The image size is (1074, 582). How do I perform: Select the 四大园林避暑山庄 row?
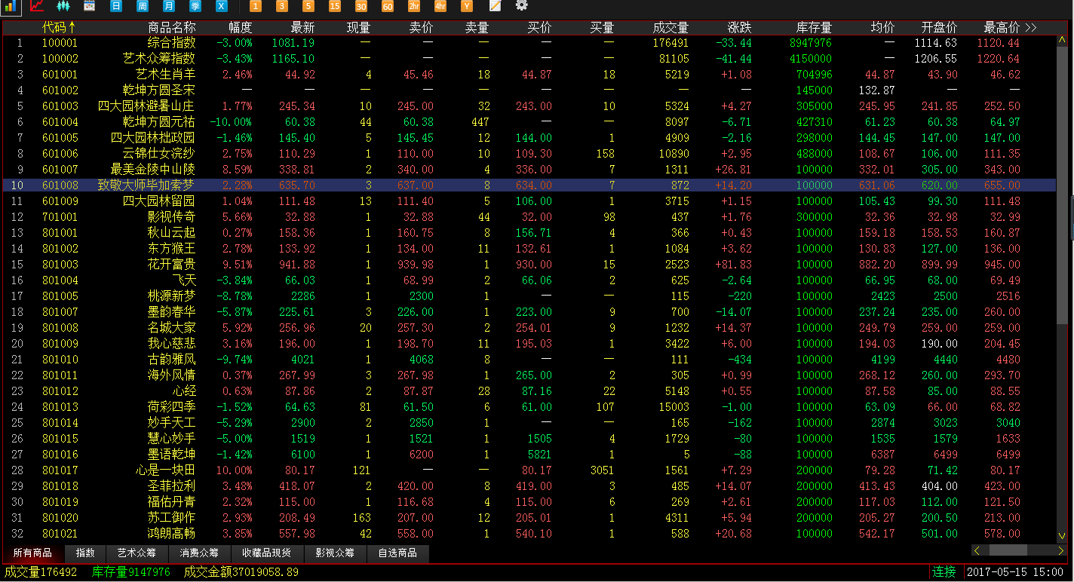529,106
